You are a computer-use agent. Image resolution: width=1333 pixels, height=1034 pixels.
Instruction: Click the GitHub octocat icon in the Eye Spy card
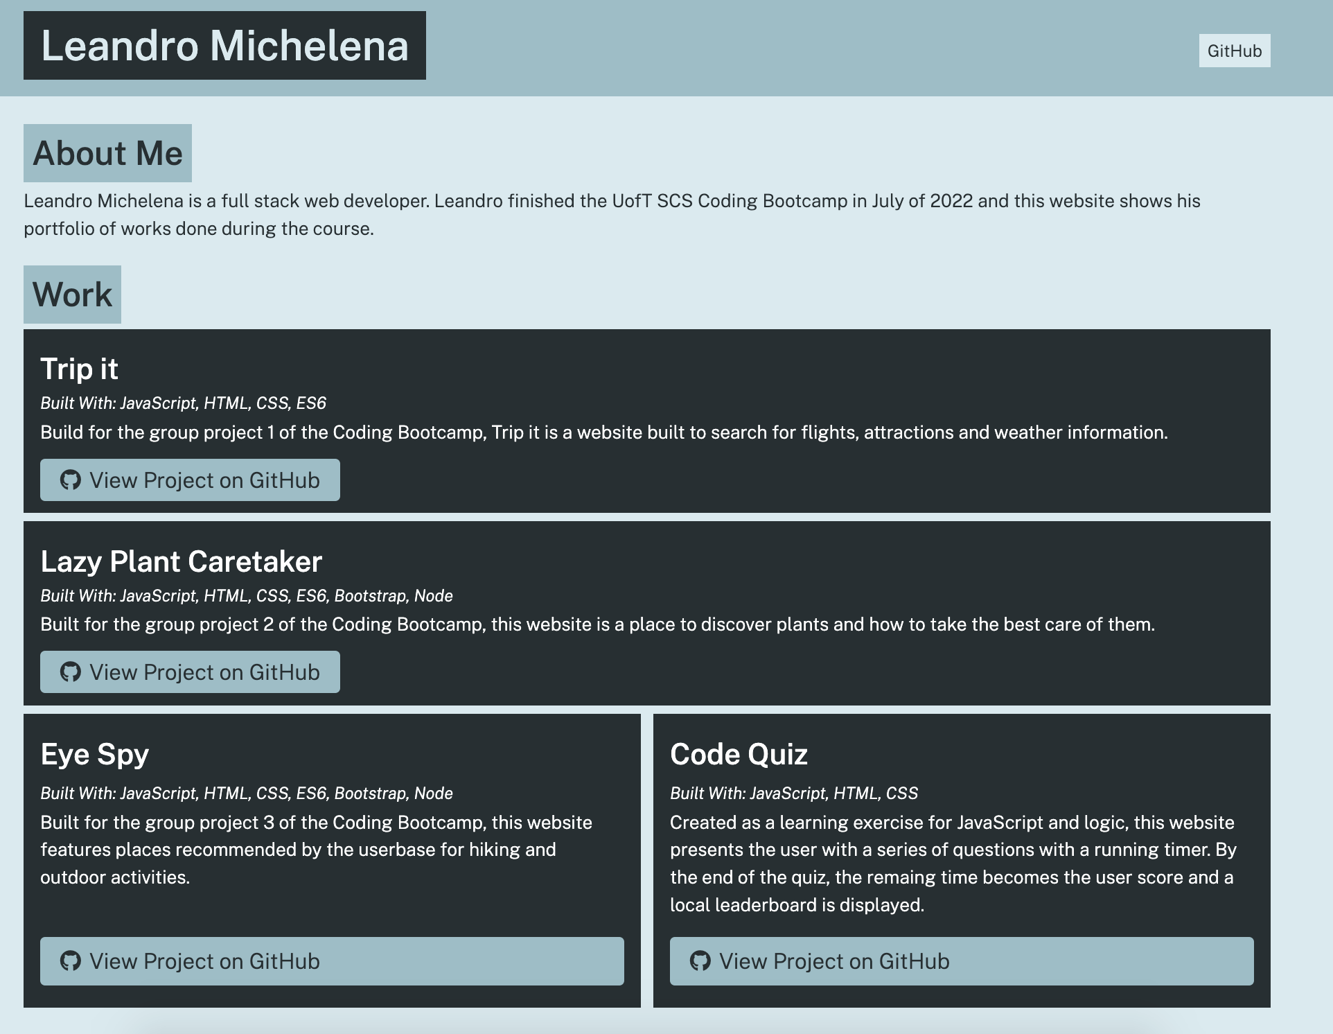click(x=70, y=961)
